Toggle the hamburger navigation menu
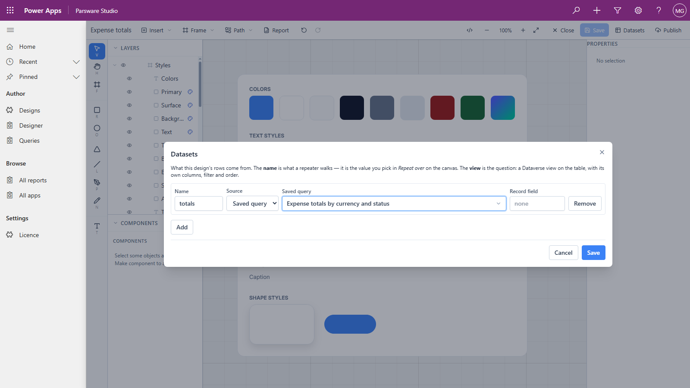The width and height of the screenshot is (690, 388). [10, 30]
